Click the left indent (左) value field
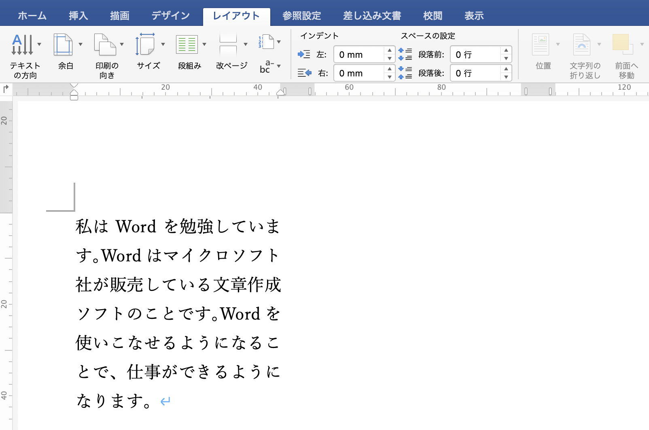The image size is (649, 430). click(x=359, y=55)
